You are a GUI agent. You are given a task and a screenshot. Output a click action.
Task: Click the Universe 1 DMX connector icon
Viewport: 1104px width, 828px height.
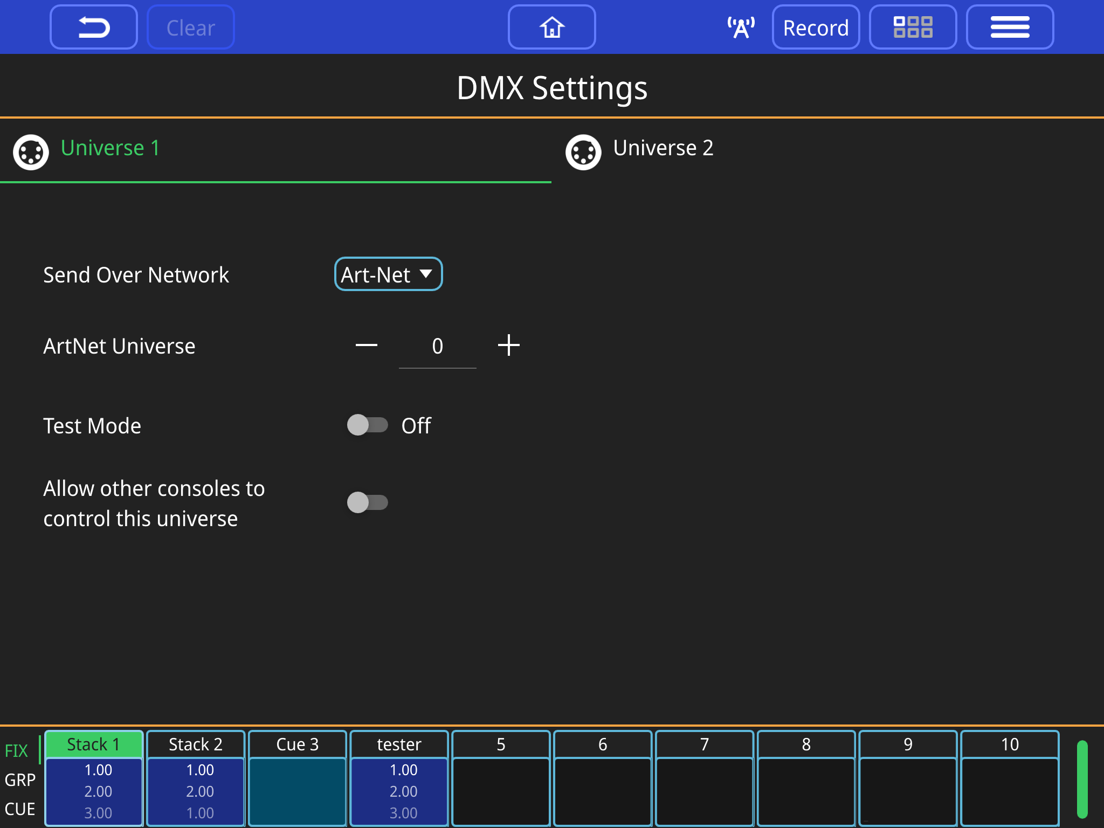pos(31,153)
